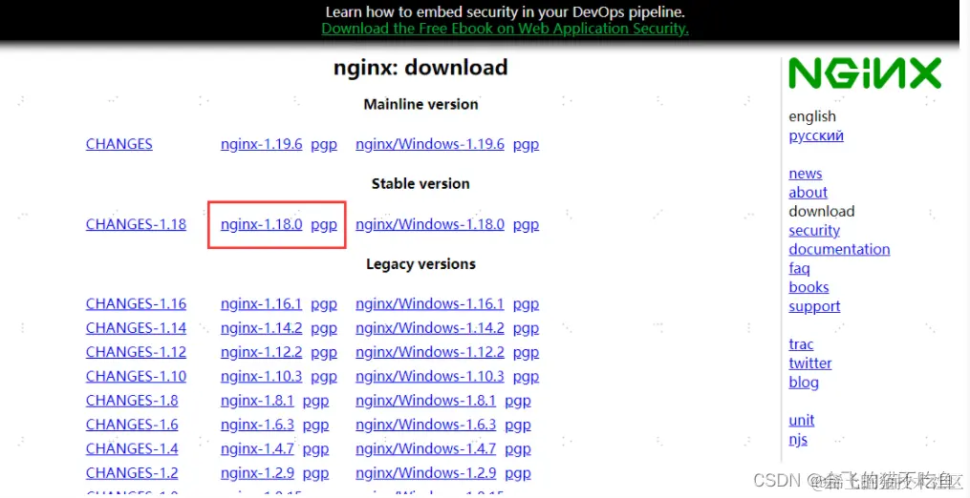Open pgp signature for nginx-1.18.0
The height and width of the screenshot is (498, 970).
point(324,225)
